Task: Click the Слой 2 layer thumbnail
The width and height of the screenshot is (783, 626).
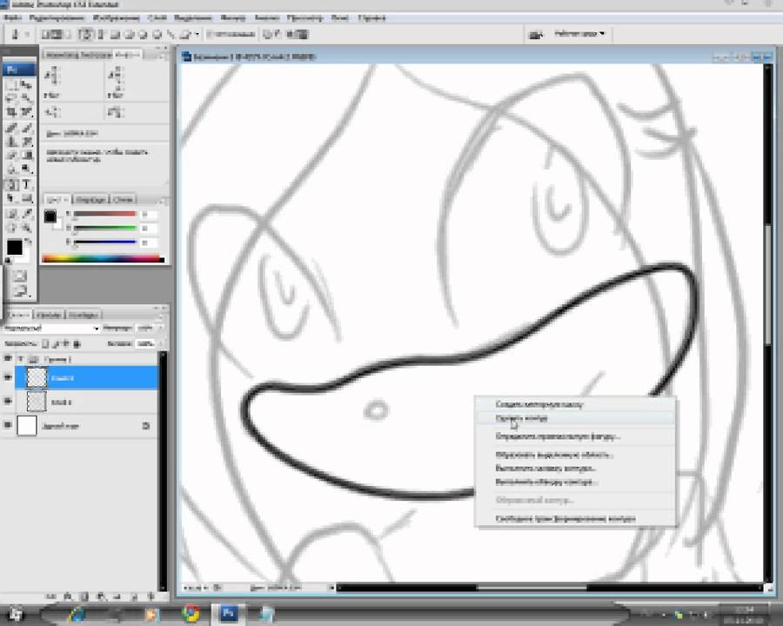Action: [x=37, y=378]
